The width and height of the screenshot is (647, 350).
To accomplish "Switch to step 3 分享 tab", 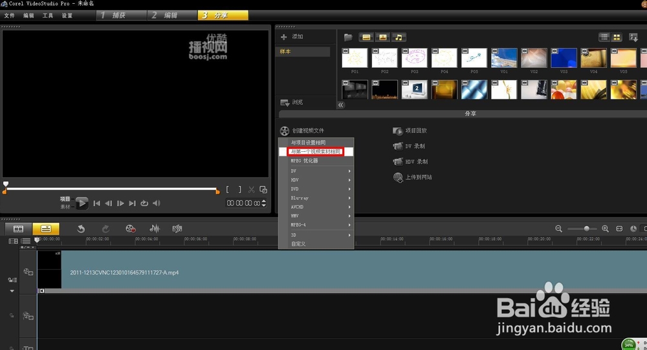I will pos(223,15).
